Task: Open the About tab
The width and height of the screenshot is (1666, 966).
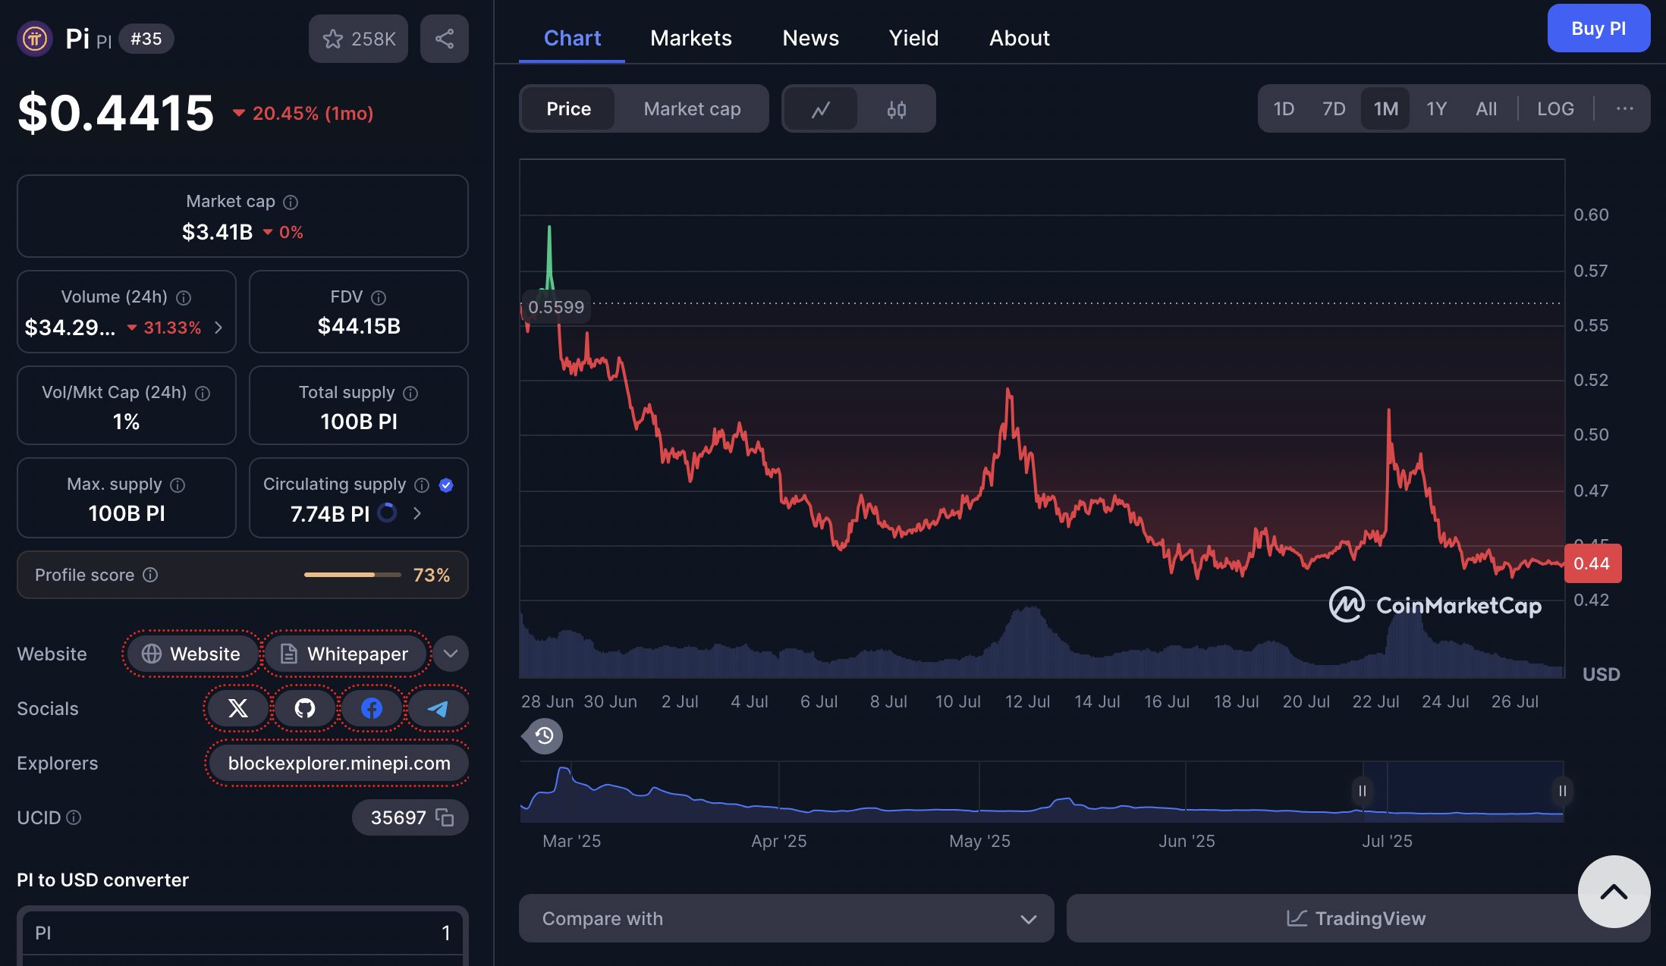Action: point(1019,38)
